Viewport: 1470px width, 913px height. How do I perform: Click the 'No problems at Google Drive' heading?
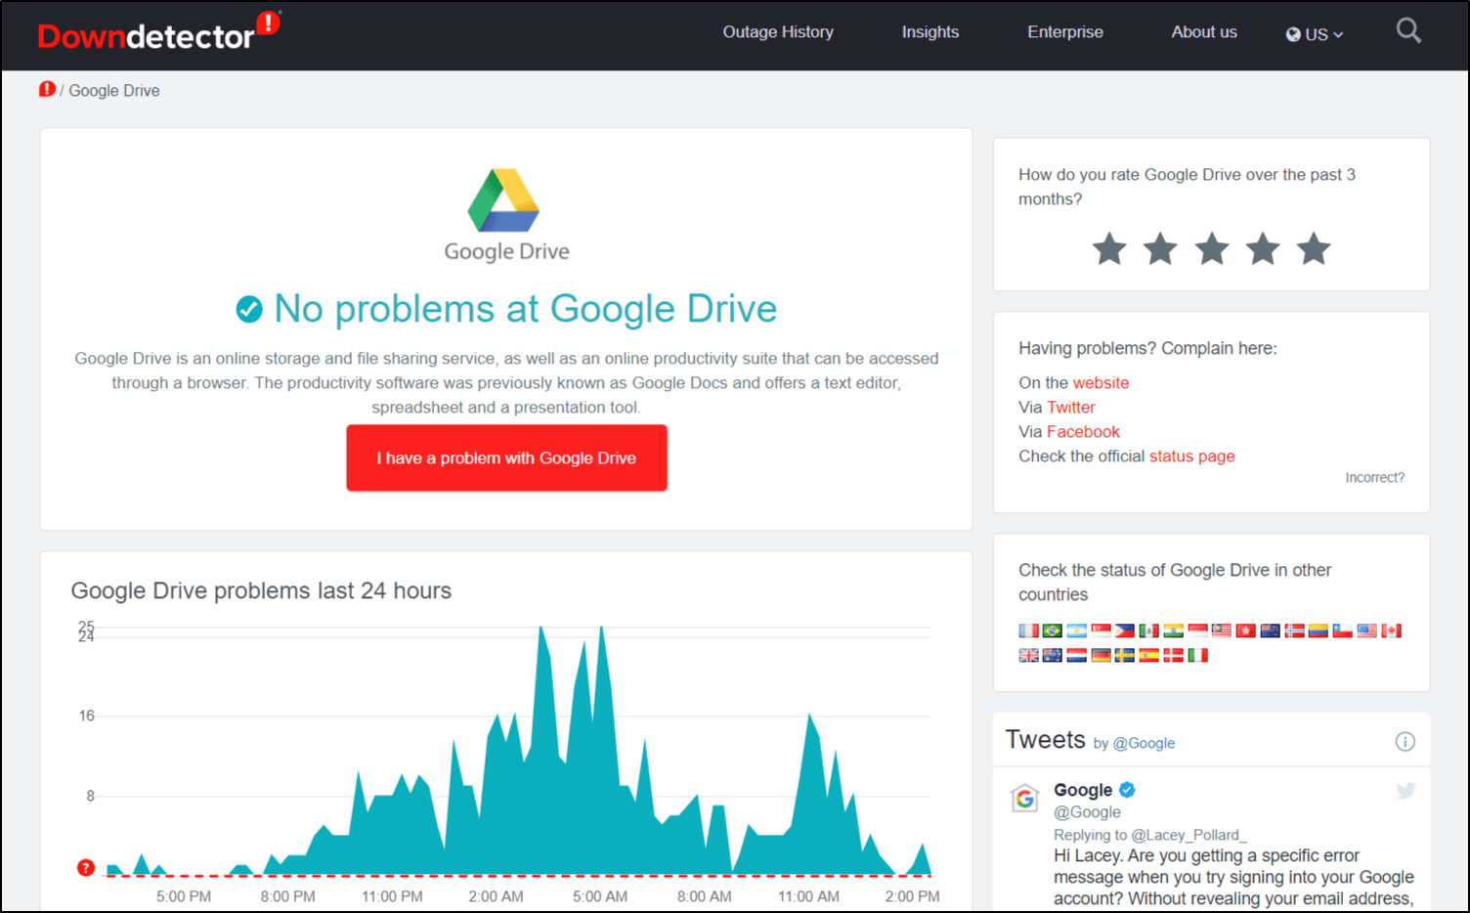pyautogui.click(x=525, y=309)
